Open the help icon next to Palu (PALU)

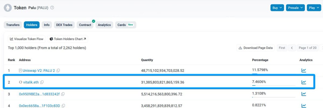(x=52, y=8)
